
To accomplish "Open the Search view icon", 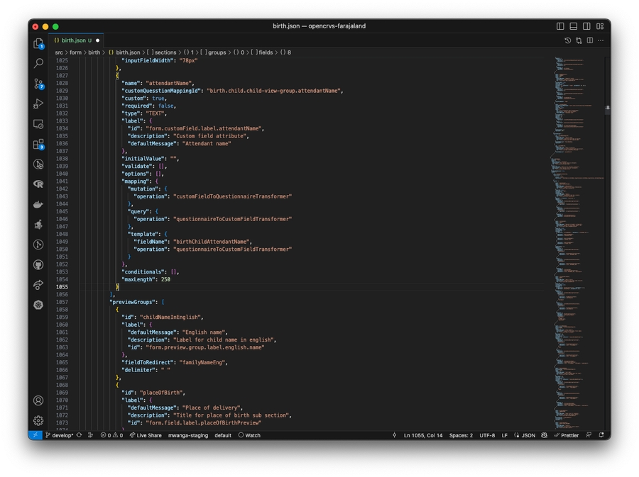I will (x=38, y=64).
